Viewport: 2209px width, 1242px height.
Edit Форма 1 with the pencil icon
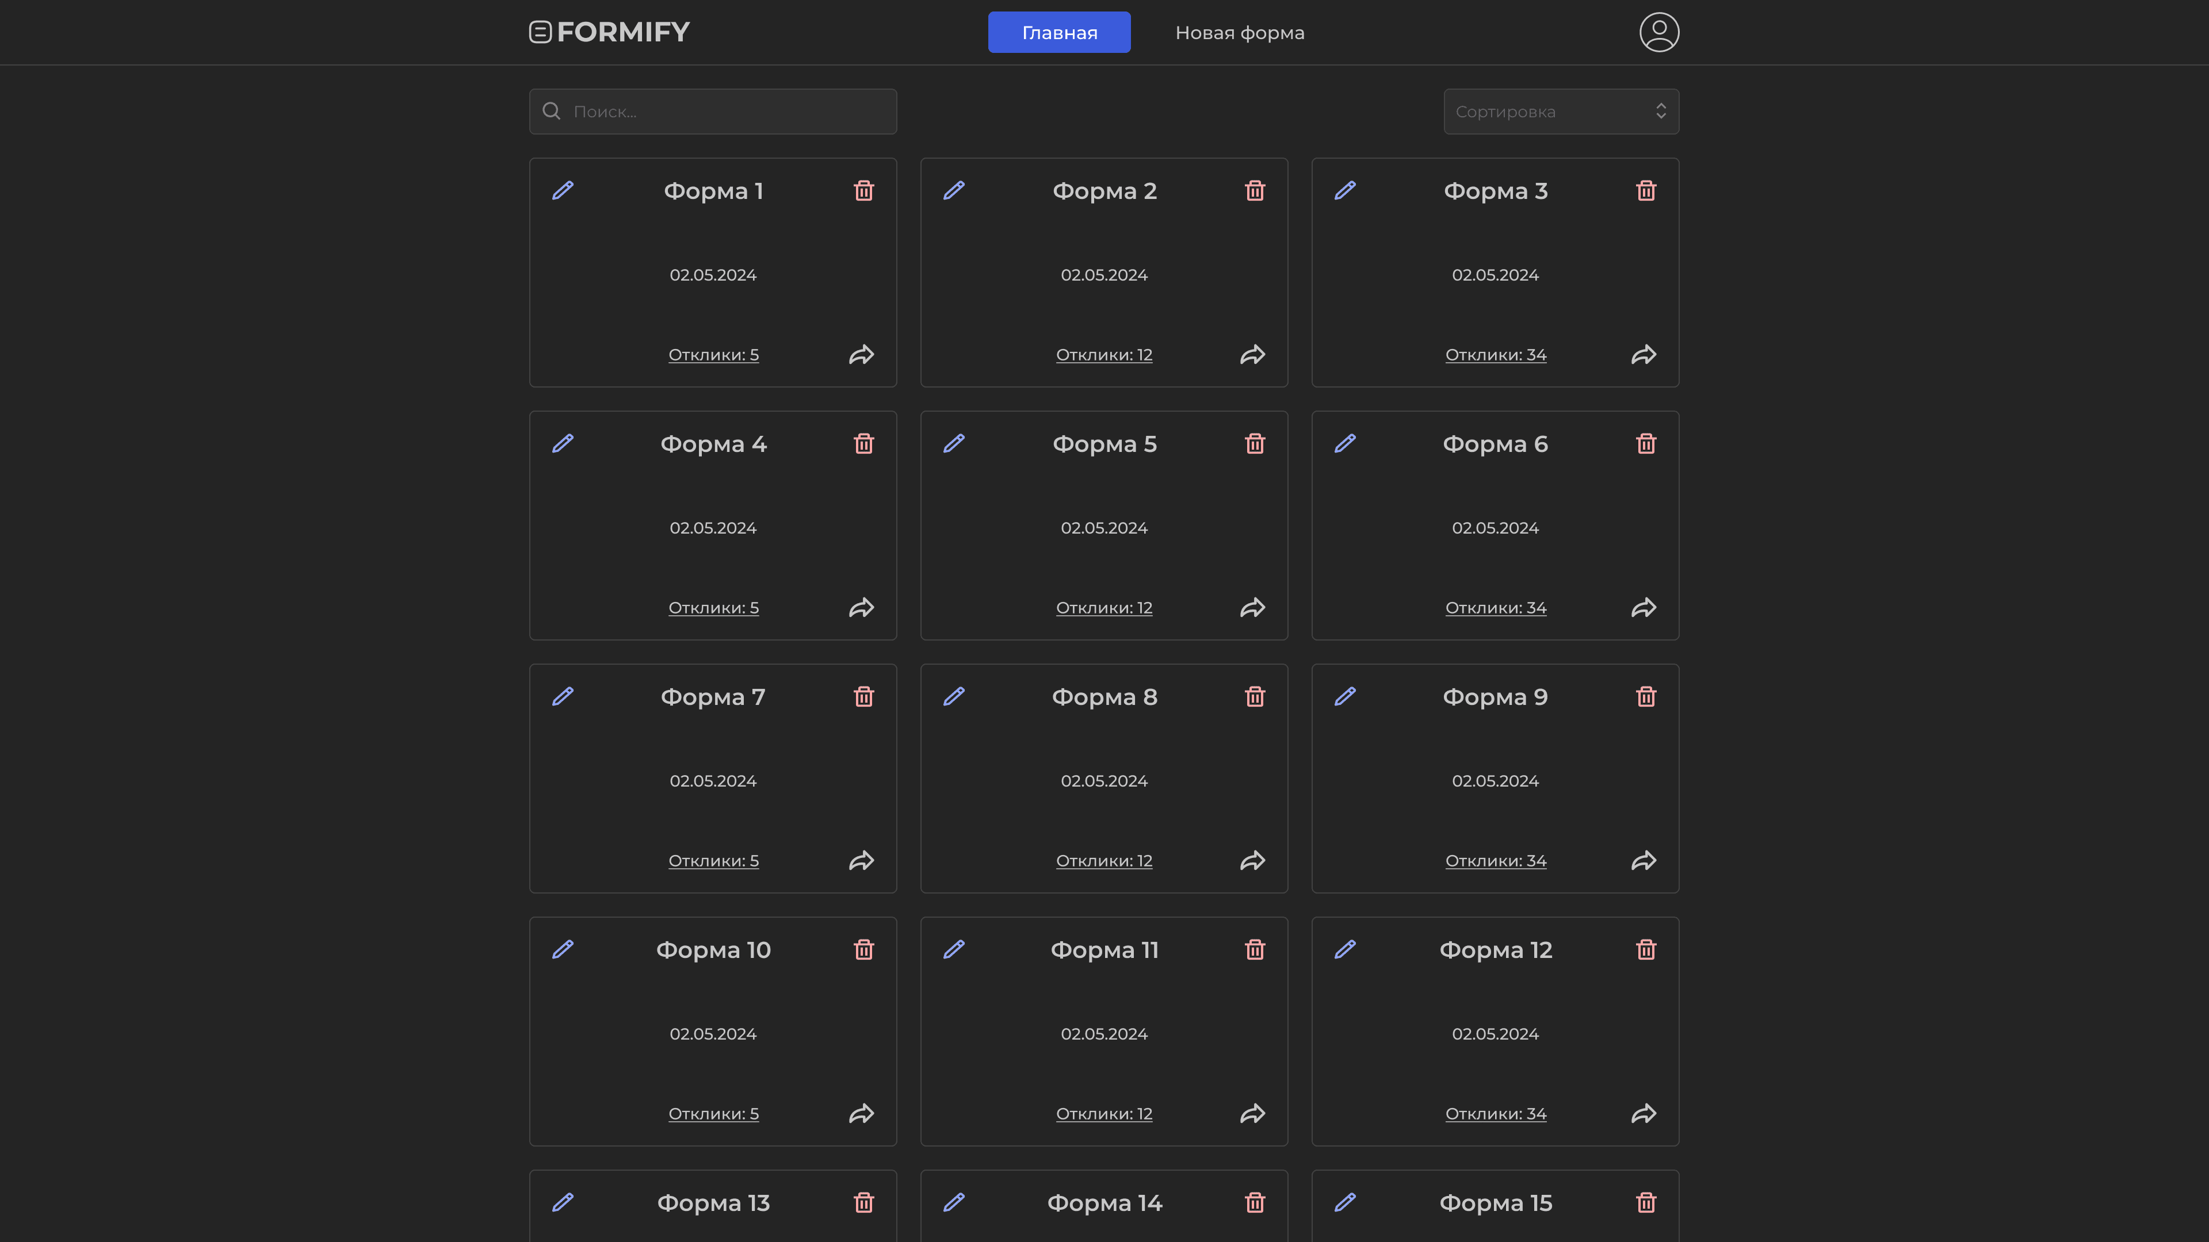[563, 190]
